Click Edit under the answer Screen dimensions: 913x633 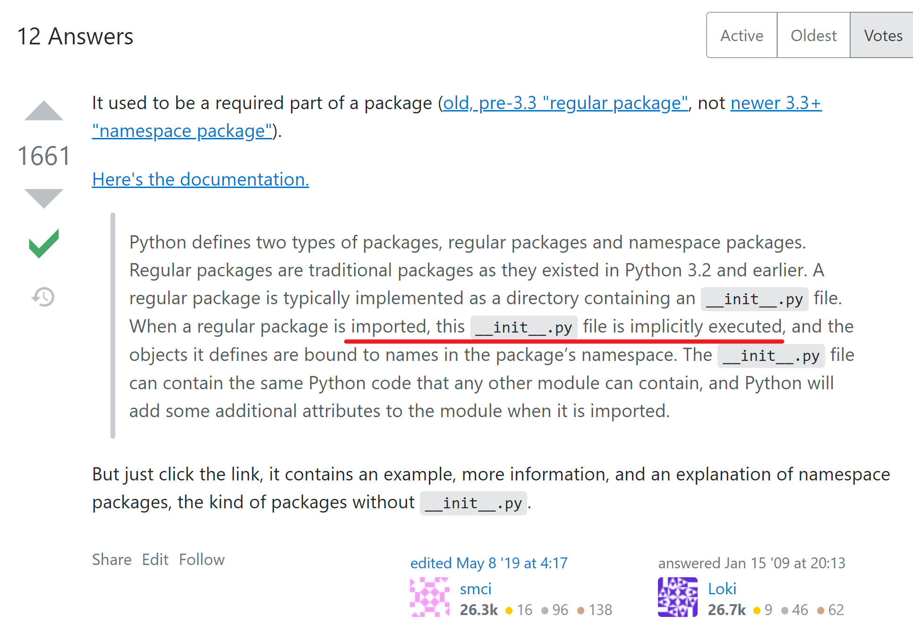pos(155,559)
